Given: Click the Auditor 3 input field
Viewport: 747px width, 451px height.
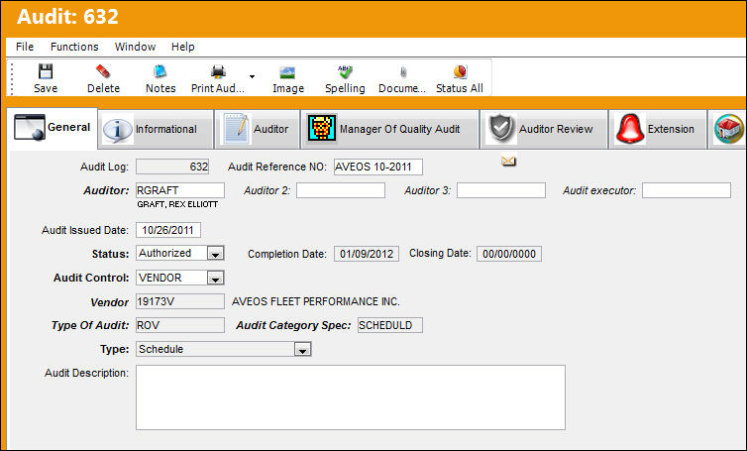Looking at the screenshot, I should (501, 190).
